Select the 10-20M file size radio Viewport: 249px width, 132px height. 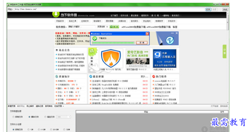click(x=51, y=130)
